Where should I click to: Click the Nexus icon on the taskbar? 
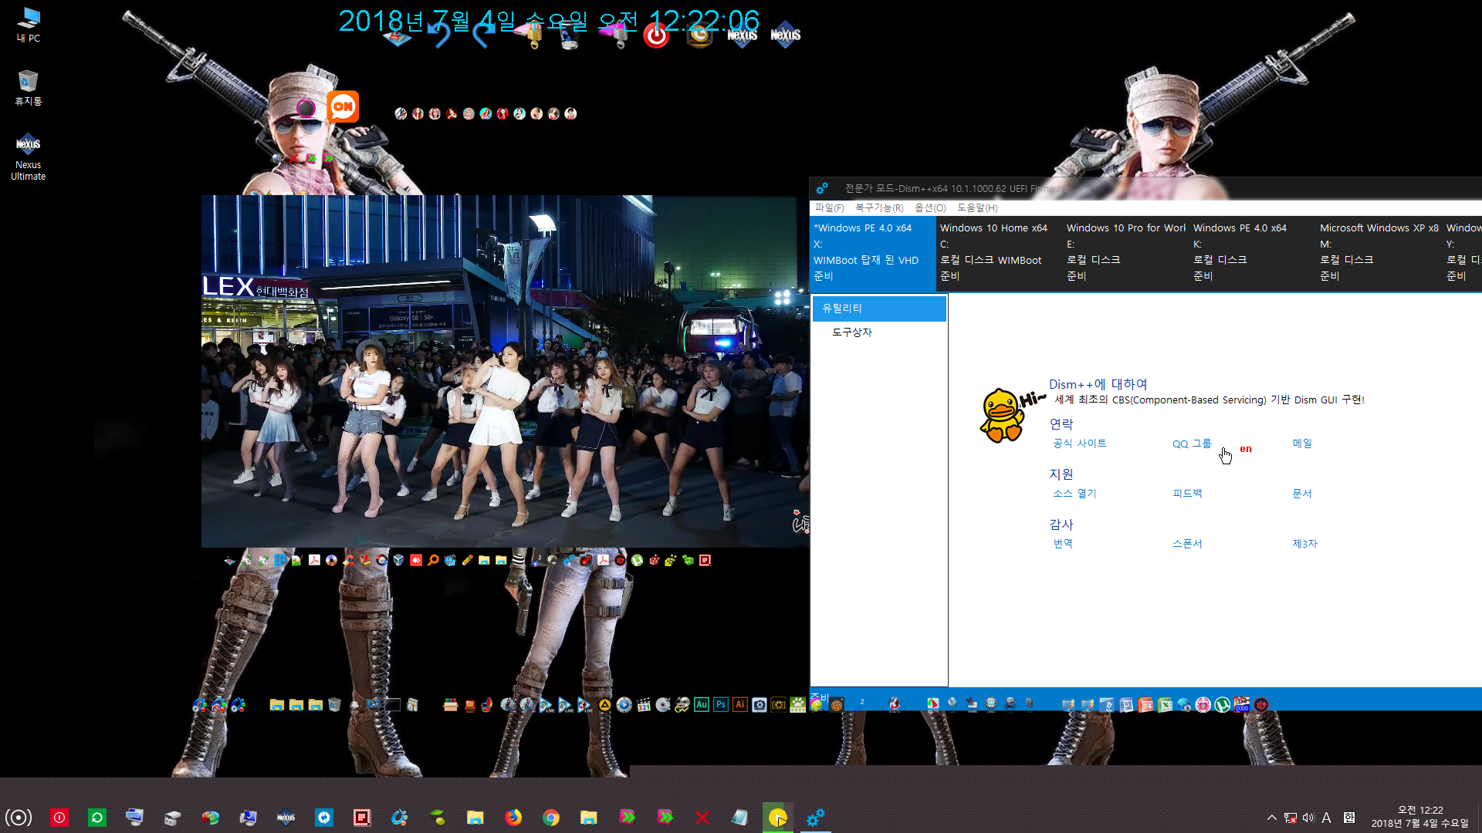click(x=286, y=817)
